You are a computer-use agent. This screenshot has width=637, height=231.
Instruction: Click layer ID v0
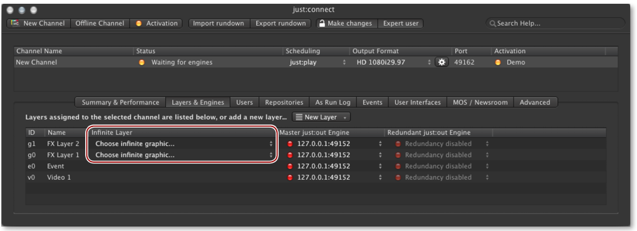[x=32, y=178]
